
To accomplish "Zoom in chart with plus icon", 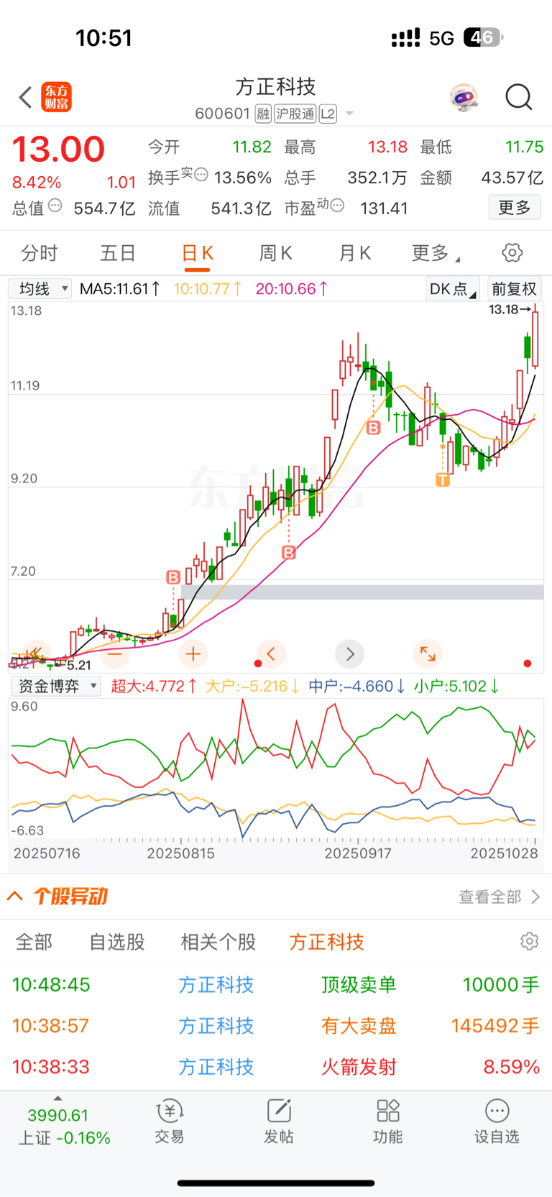I will tap(193, 653).
